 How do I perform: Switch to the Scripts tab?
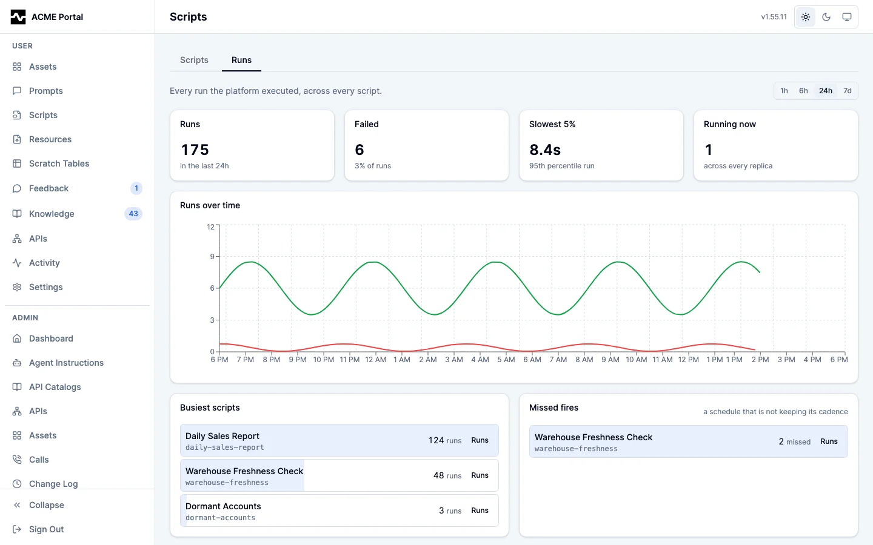[194, 60]
